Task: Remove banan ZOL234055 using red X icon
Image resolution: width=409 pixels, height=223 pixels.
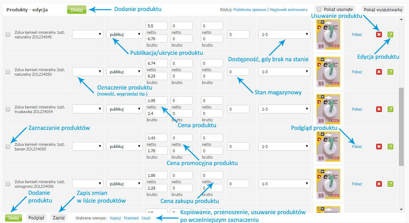Action: point(379,147)
